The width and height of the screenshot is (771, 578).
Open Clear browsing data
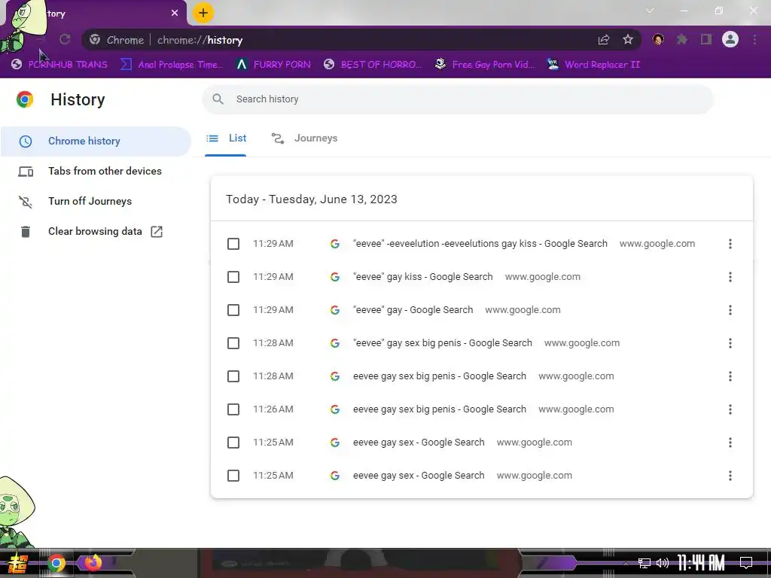[x=96, y=232]
